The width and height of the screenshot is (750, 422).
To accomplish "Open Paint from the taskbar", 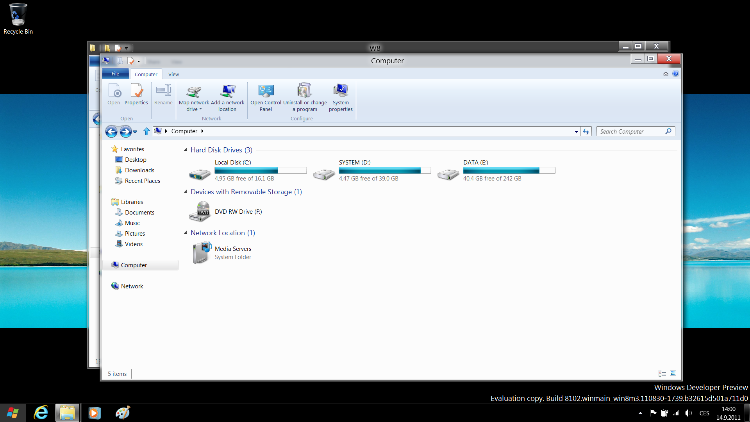I will 123,413.
